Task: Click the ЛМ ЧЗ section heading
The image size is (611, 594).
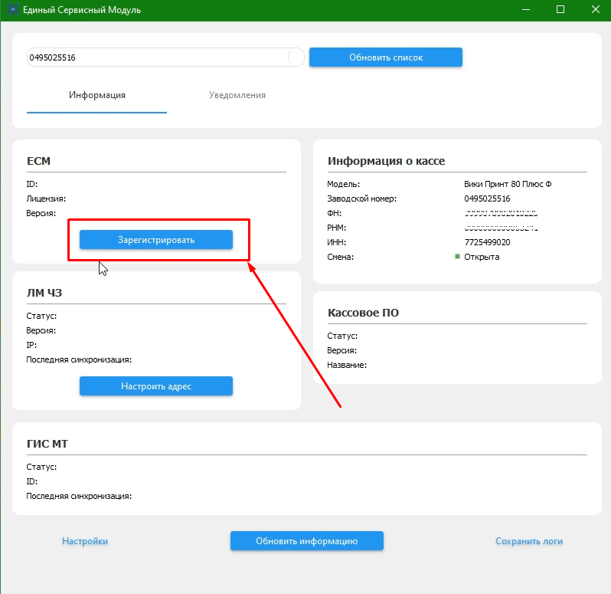Action: [44, 293]
